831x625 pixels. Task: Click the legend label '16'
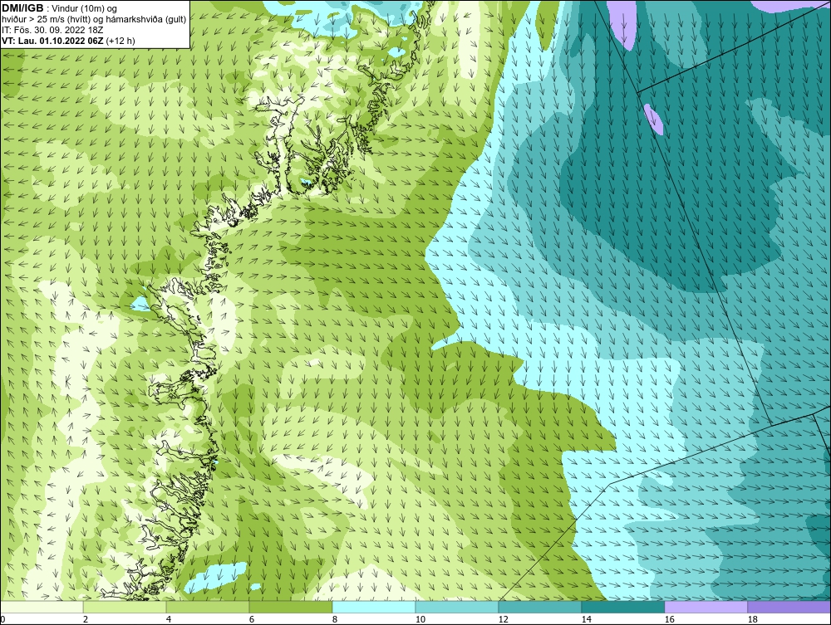click(669, 619)
